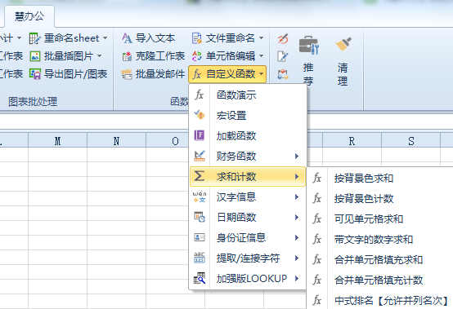Open the 自定义函数 dropdown button
453x309 pixels.
(x=227, y=74)
